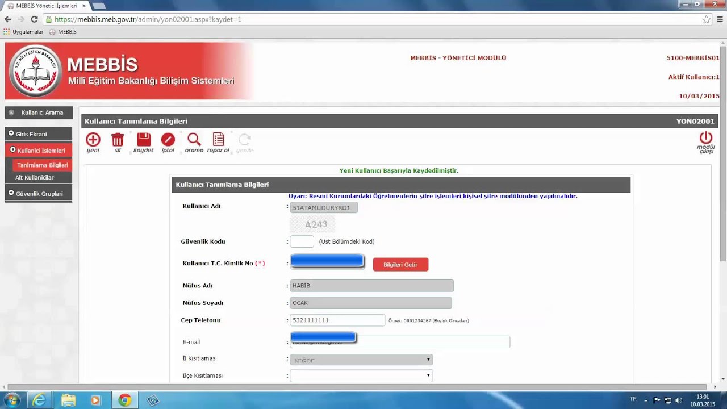Screen dimensions: 727x409
Task: Click the browser forward arrow
Action: click(21, 19)
